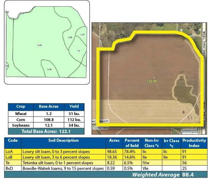Select the Soybeans yield of 34 bu.
The width and height of the screenshot is (212, 179).
tap(74, 125)
